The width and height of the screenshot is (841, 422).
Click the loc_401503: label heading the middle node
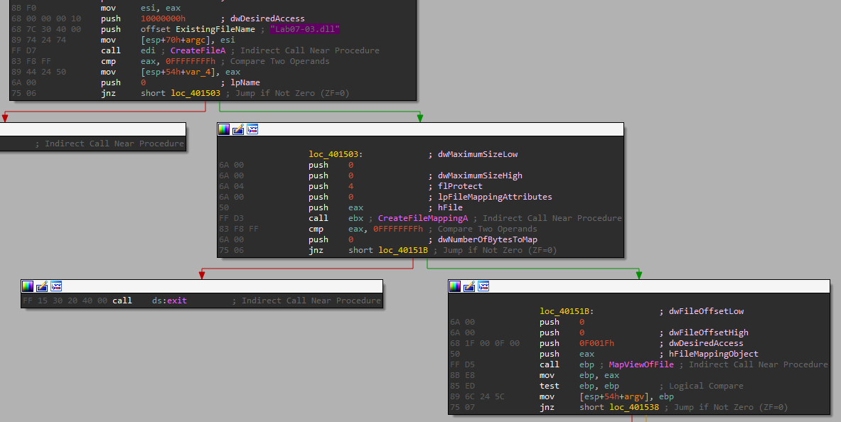(336, 153)
